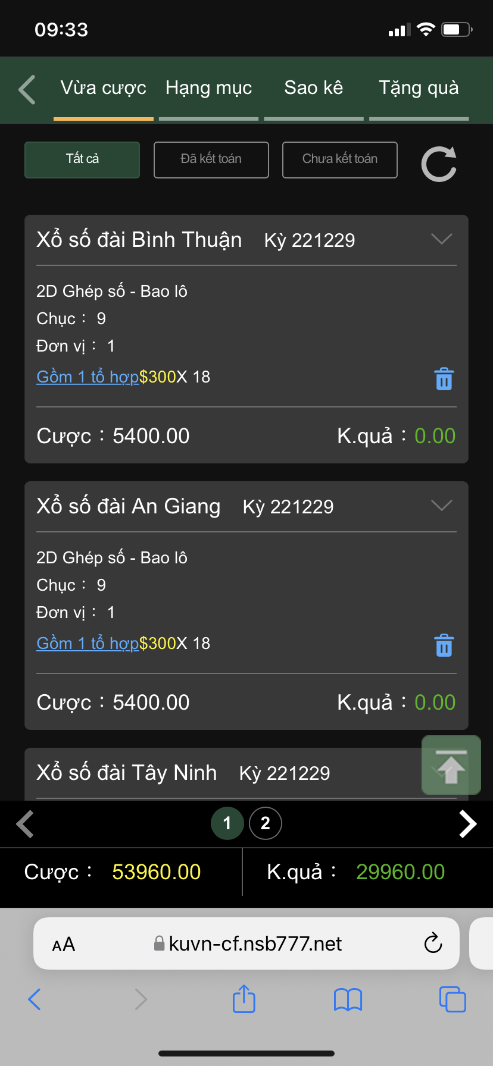Delete the An Giang bet with trash icon
493x1066 pixels.
point(444,645)
